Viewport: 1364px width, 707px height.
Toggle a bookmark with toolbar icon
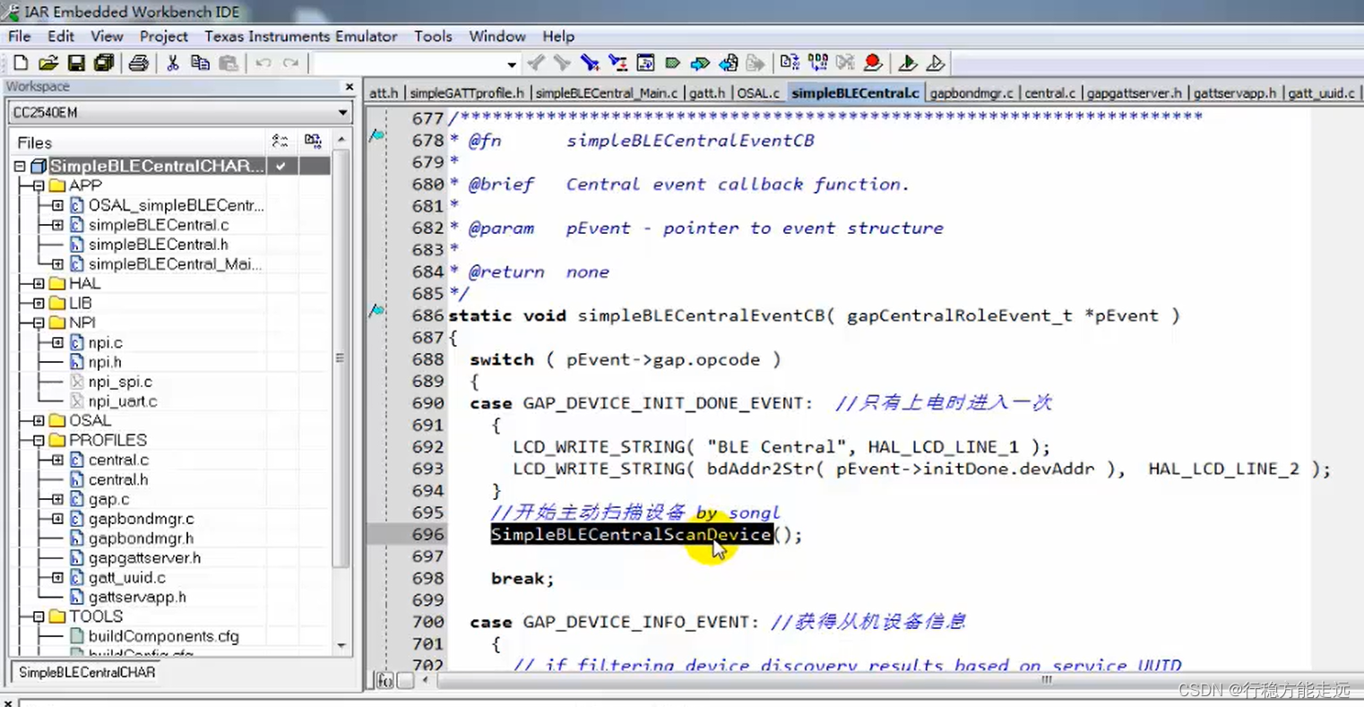pos(672,63)
